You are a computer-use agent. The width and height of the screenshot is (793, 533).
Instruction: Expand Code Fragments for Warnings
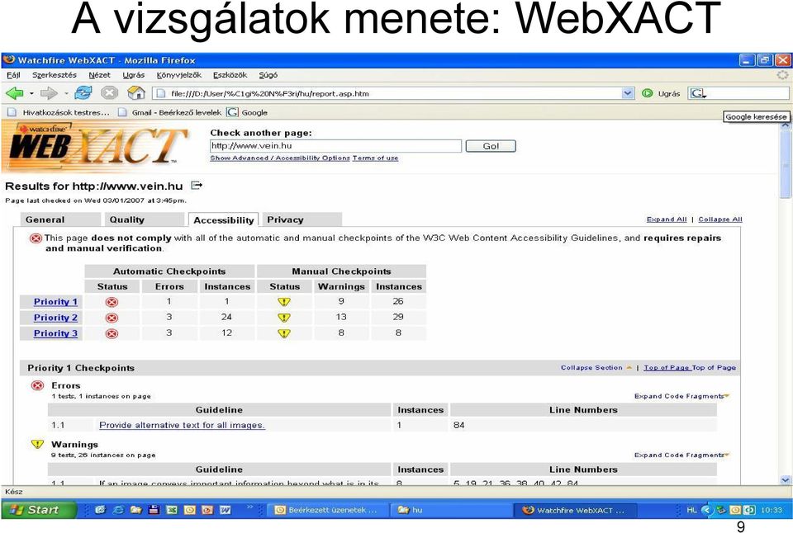coord(681,455)
